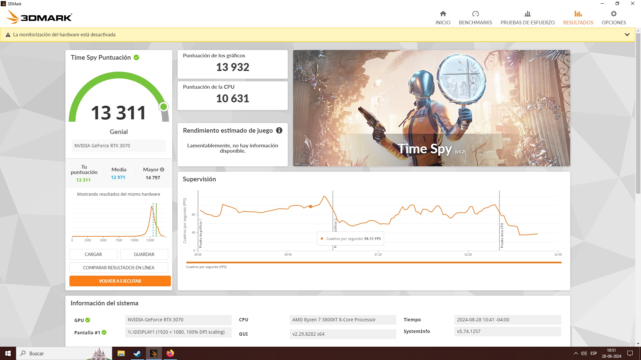Click the display info field DISPLAY1
This screenshot has height=360, width=641.
click(178, 332)
